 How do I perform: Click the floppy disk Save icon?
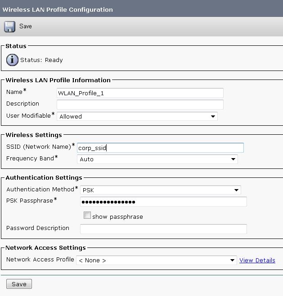point(9,27)
